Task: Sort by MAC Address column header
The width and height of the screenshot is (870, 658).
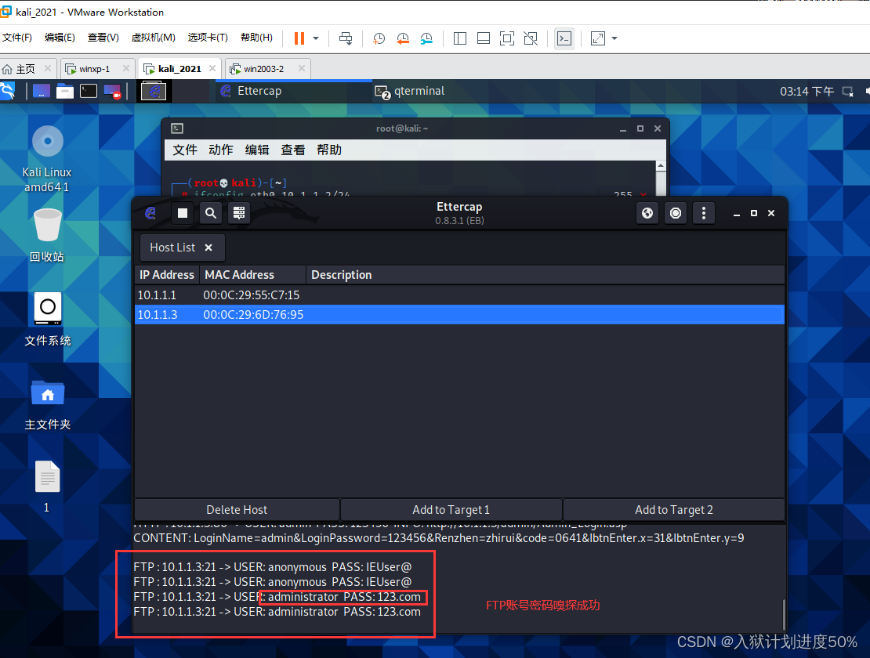Action: [252, 275]
